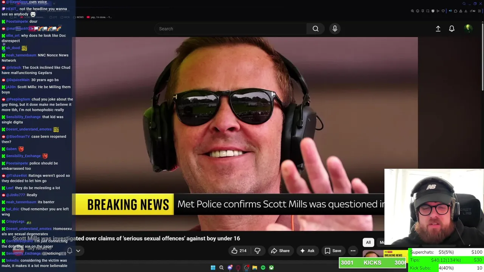Switch to the "yep, i'm done" browser tab
Image resolution: width=484 pixels, height=272 pixels.
point(99,17)
